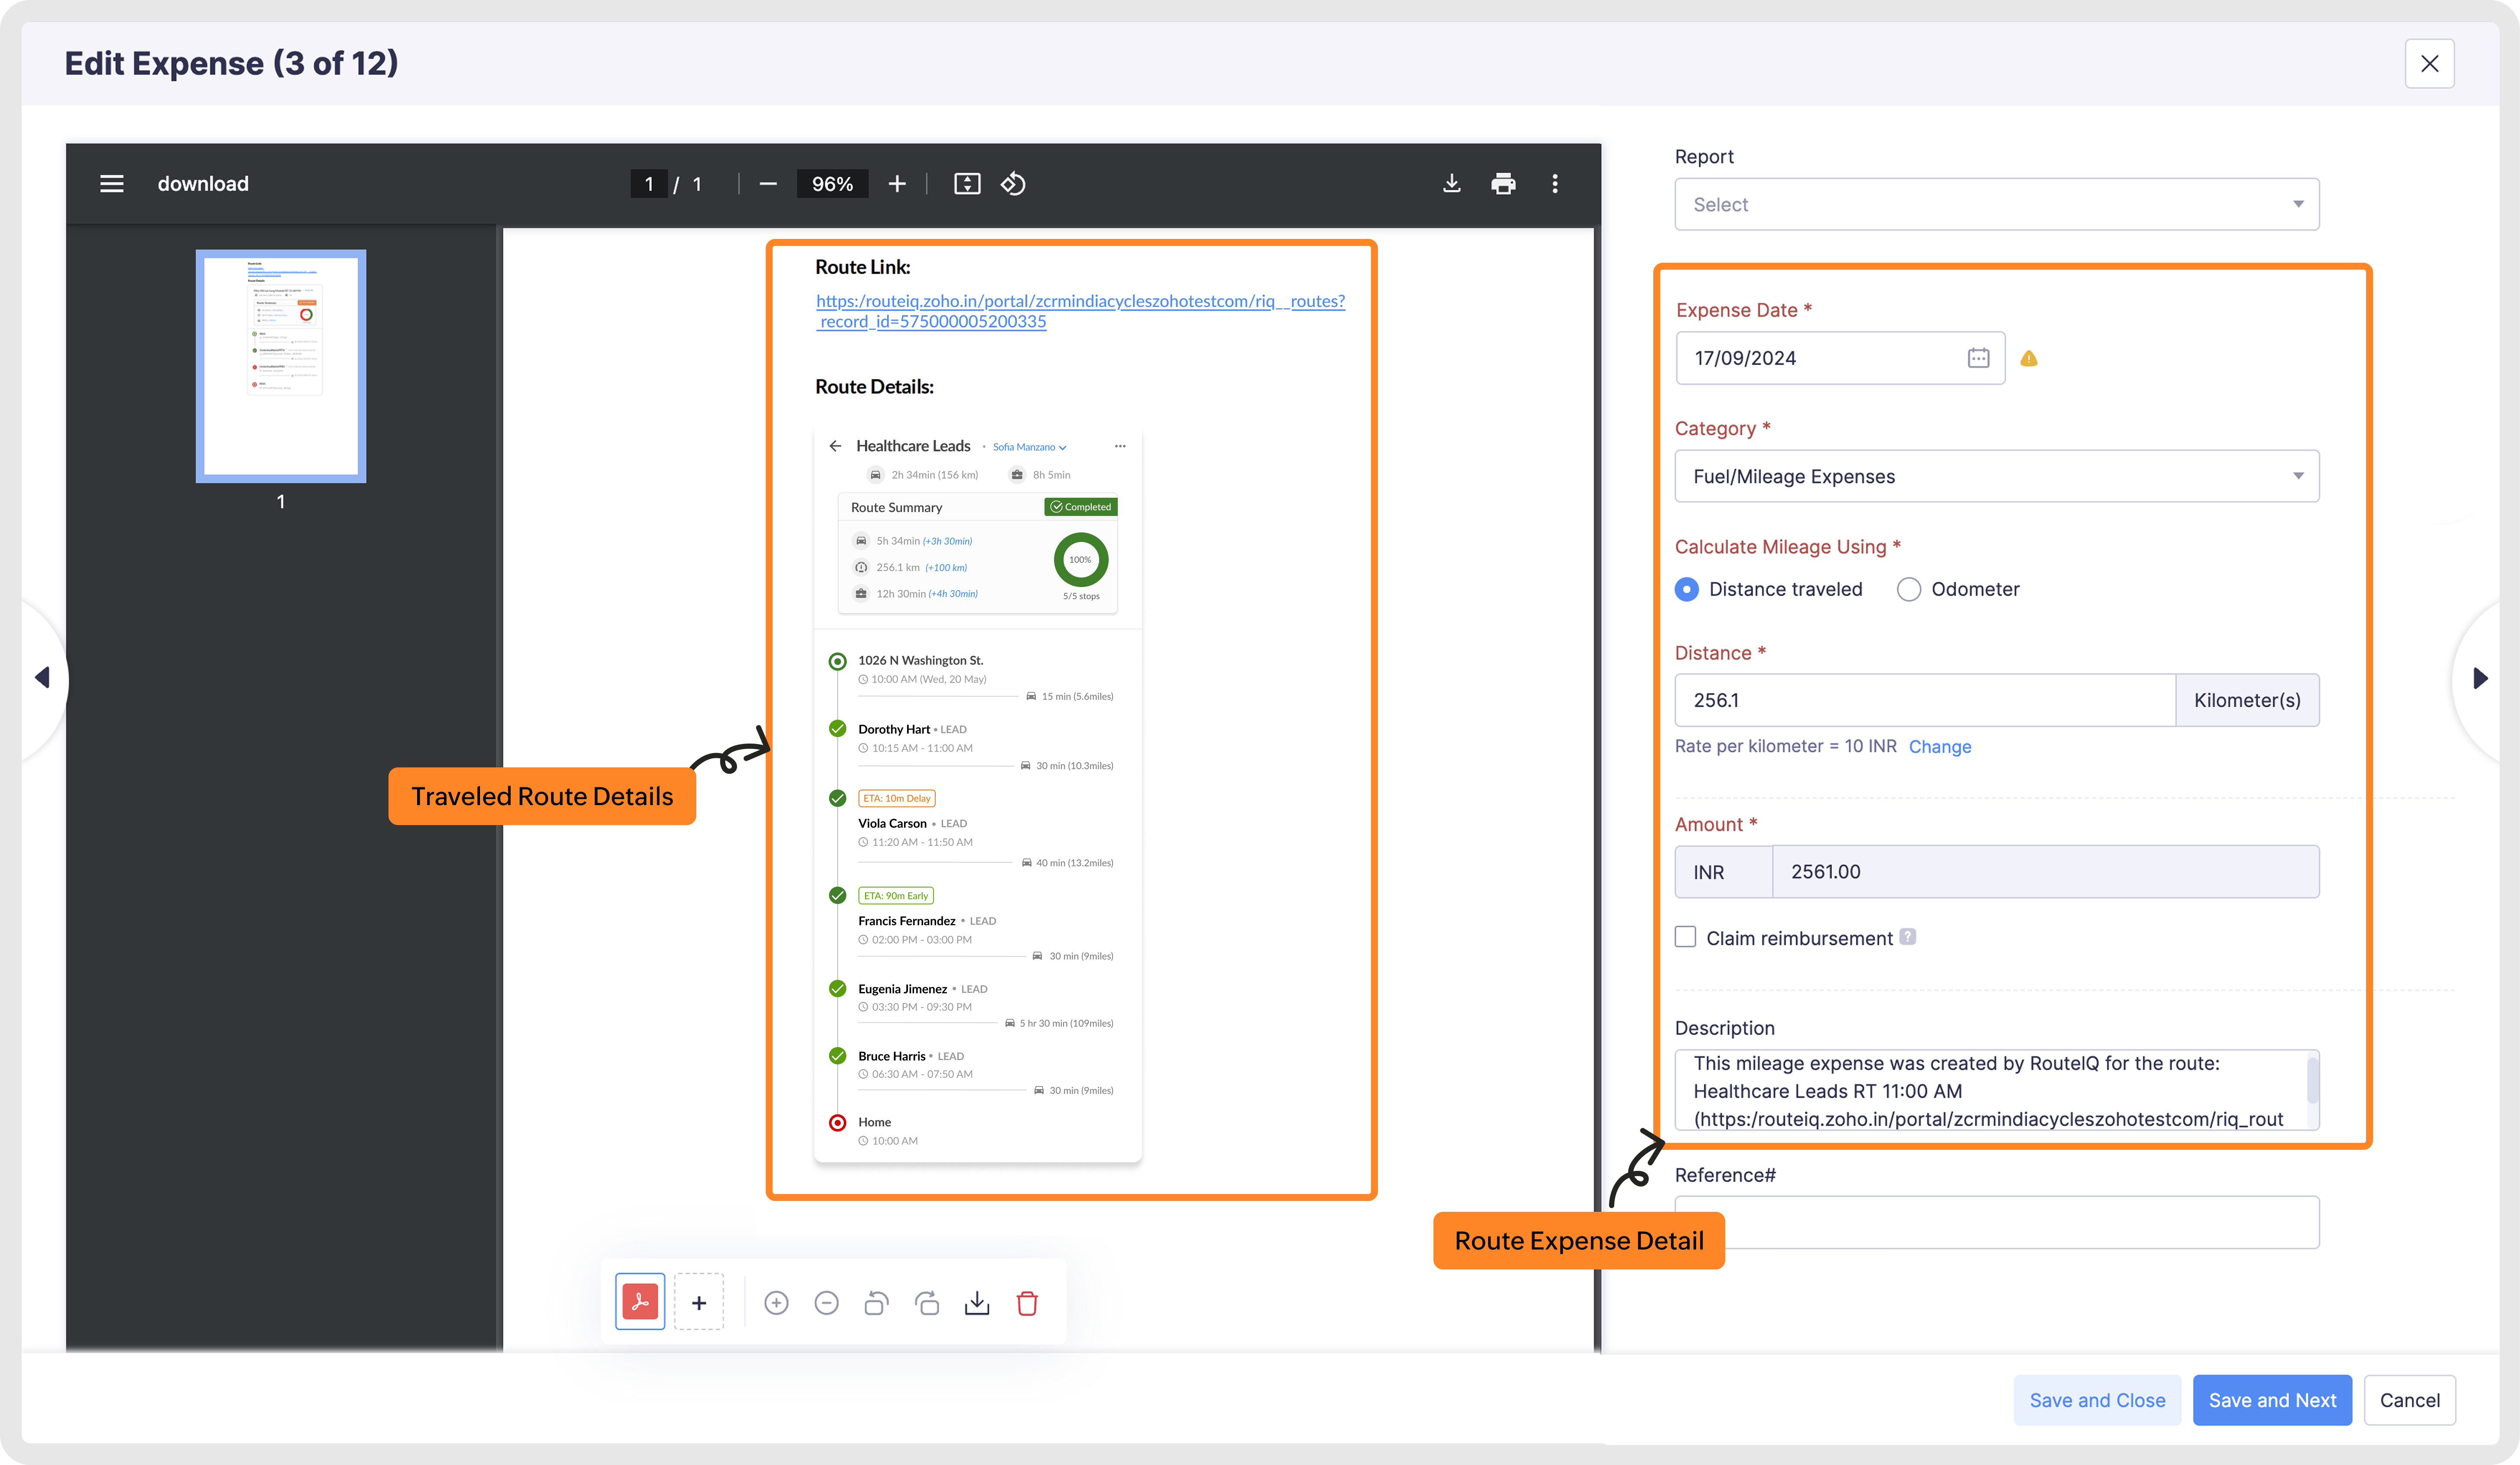Rotate the PDF with the rotate icon
Screen dimensions: 2520x1465
1013,184
